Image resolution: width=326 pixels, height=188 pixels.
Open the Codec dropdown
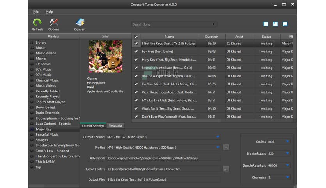(287, 141)
